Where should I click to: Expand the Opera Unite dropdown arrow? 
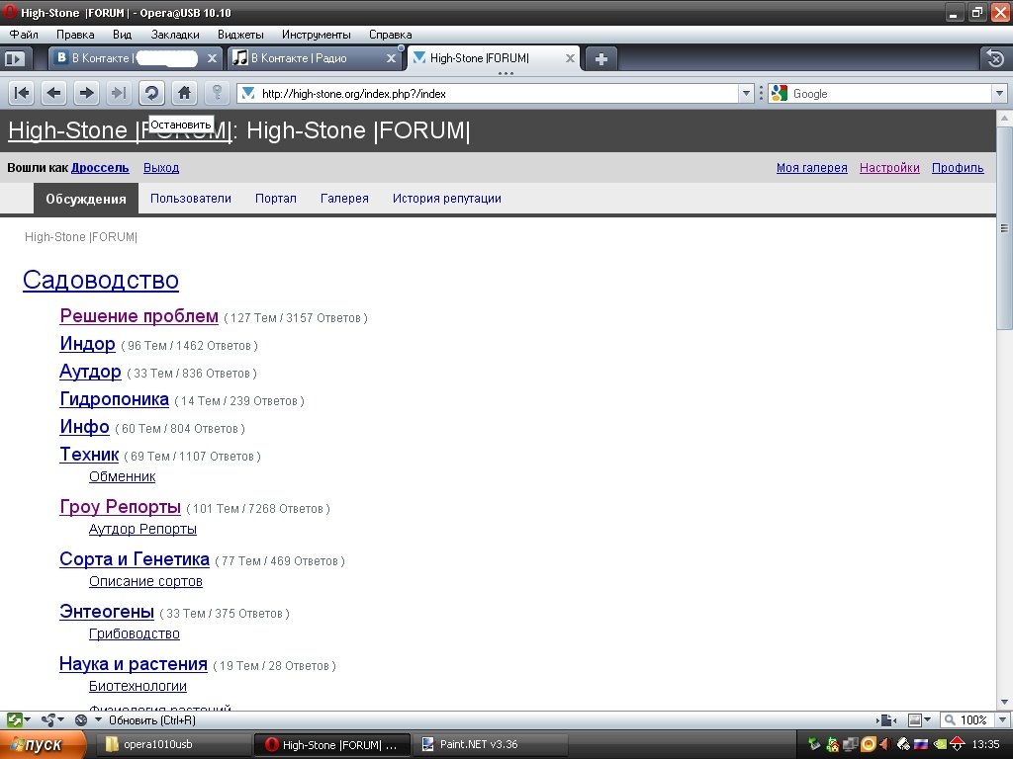[61, 719]
